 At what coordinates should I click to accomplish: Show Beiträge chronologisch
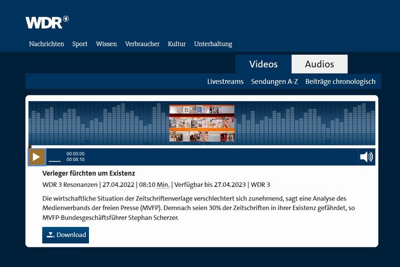point(340,81)
